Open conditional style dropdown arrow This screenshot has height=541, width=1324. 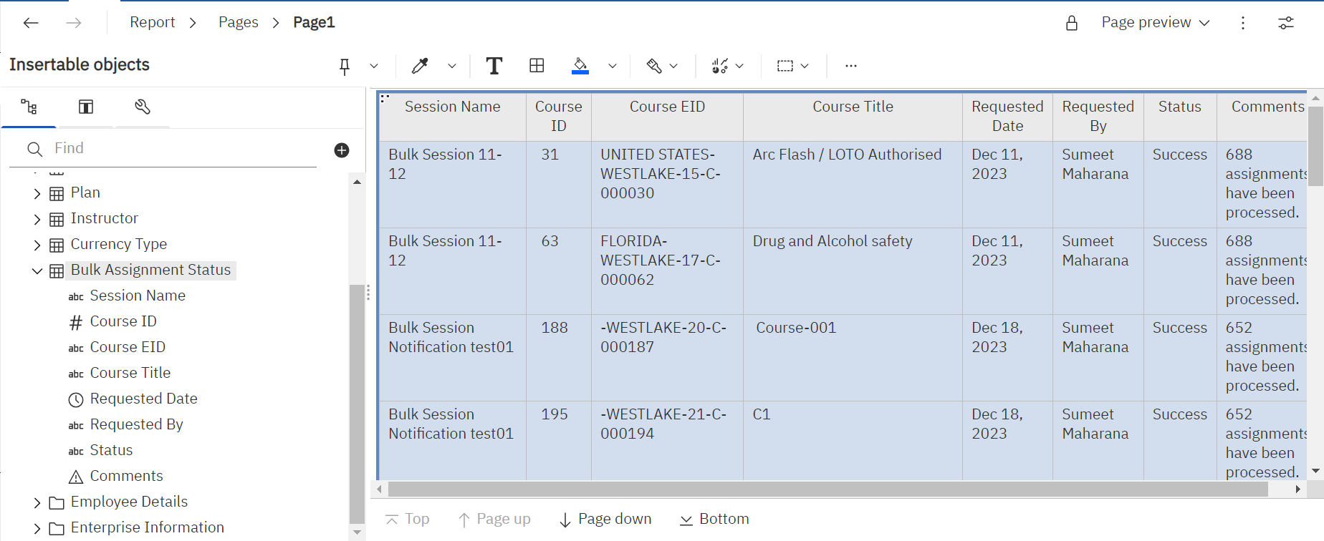(x=673, y=66)
